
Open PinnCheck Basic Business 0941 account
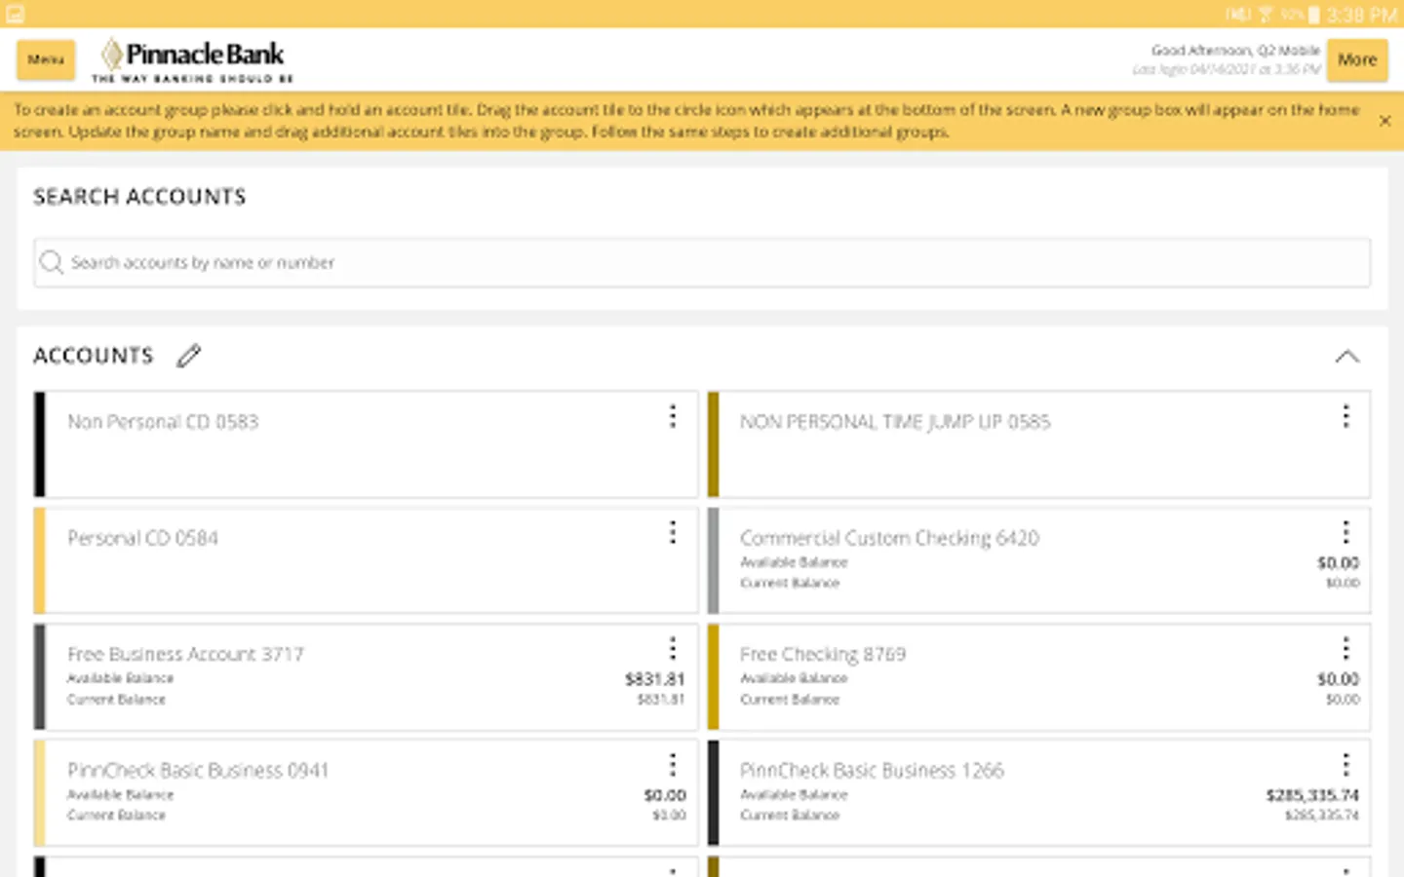coord(366,793)
